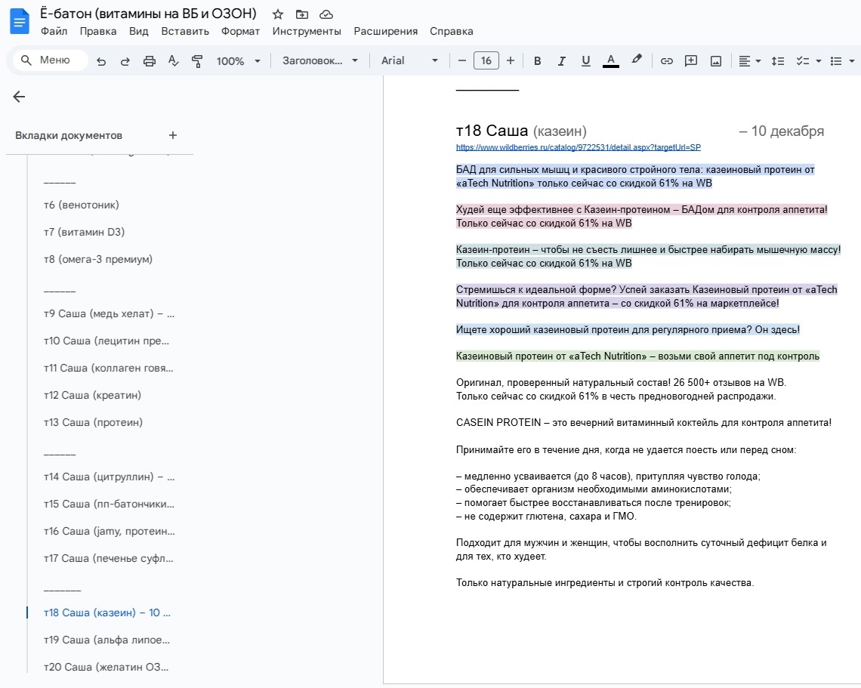861x688 pixels.
Task: Collapse the sidebar with the back arrow
Action: coord(19,97)
